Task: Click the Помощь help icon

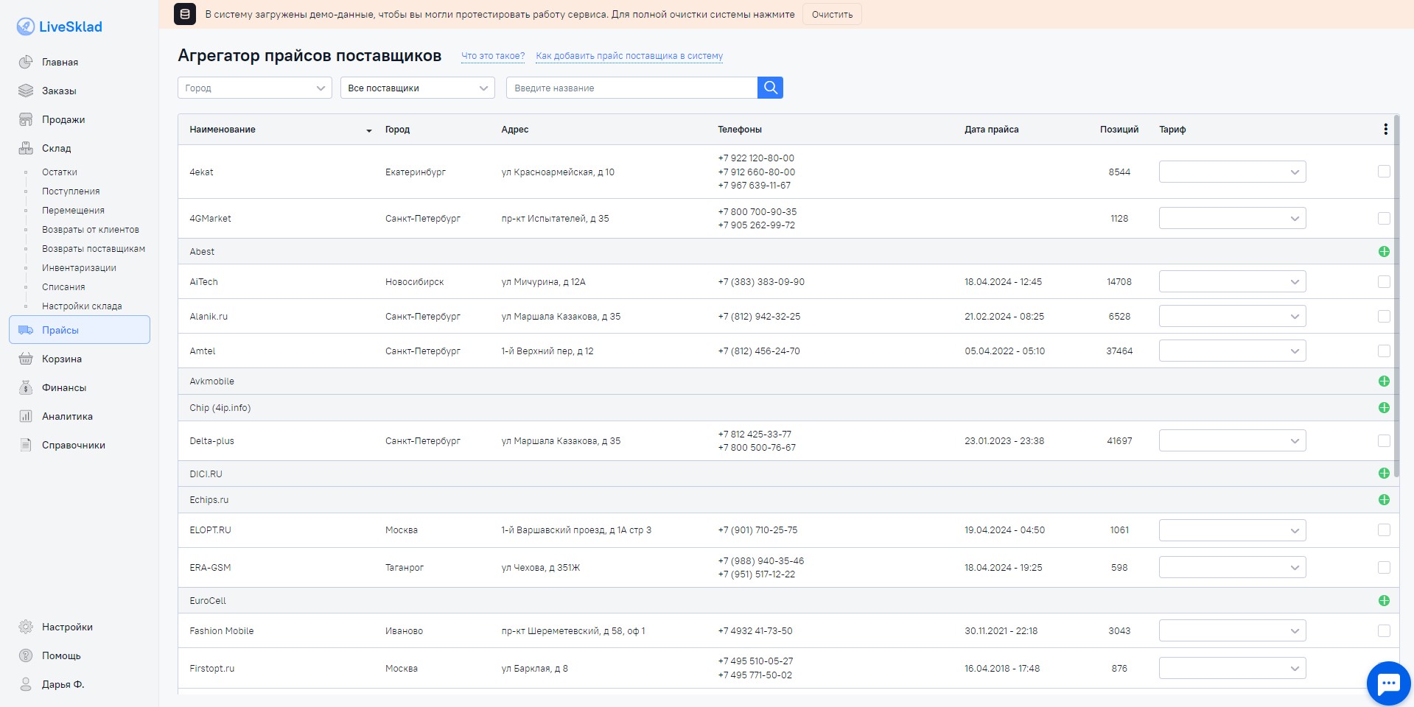Action: (x=26, y=655)
